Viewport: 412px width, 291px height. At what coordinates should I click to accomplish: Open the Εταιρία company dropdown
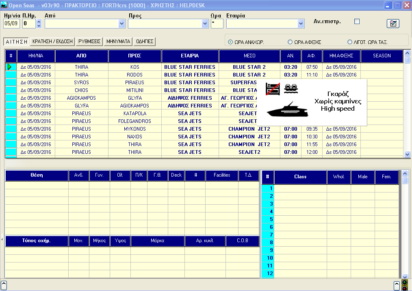click(x=301, y=24)
